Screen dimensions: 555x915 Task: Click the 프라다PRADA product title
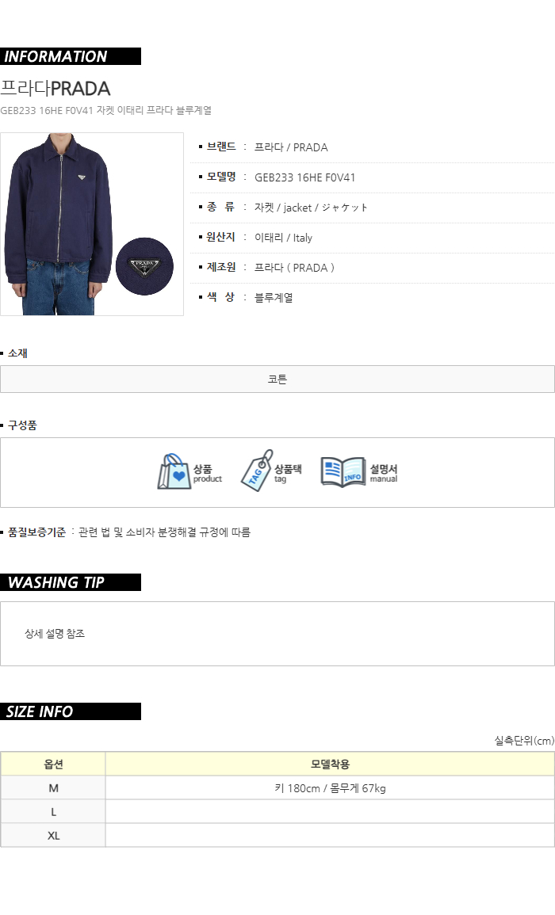point(55,88)
